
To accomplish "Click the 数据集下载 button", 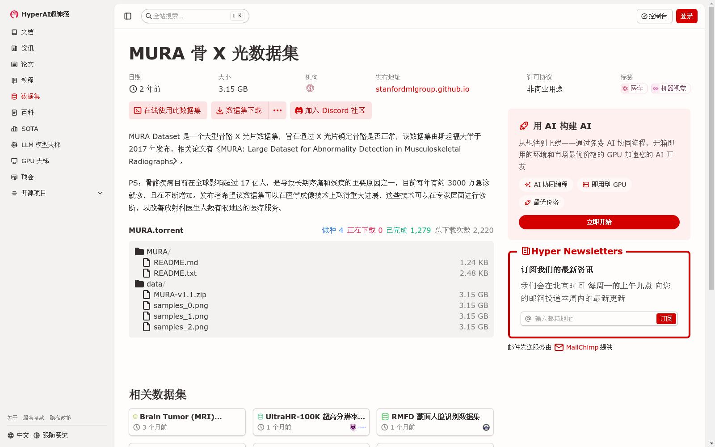I will [x=239, y=110].
